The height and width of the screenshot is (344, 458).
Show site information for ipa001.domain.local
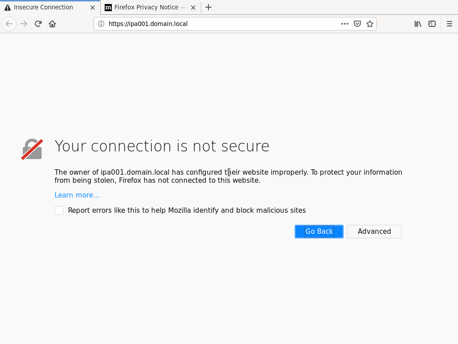coord(101,24)
